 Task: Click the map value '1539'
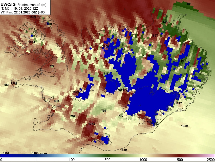(33, 17)
